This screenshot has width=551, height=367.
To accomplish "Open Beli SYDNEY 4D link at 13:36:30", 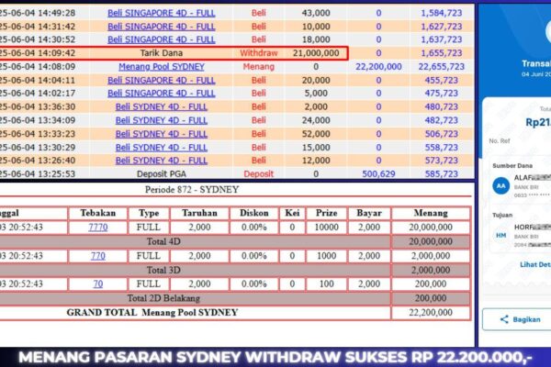I will pos(162,106).
